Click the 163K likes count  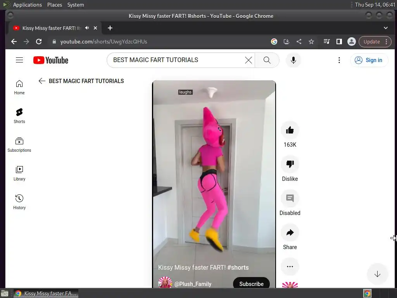tap(290, 145)
